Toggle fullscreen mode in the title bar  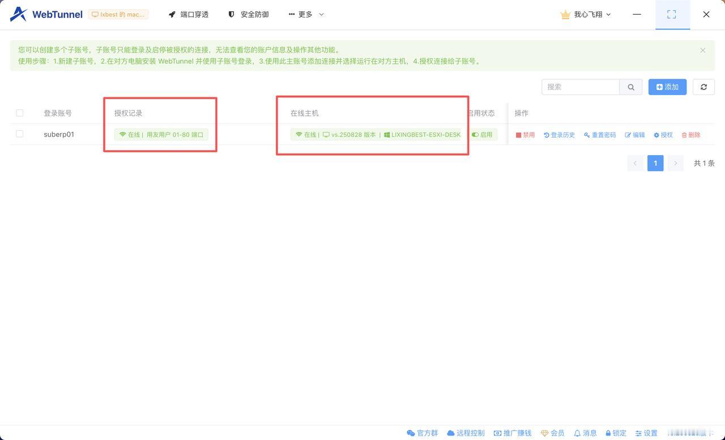coord(672,14)
